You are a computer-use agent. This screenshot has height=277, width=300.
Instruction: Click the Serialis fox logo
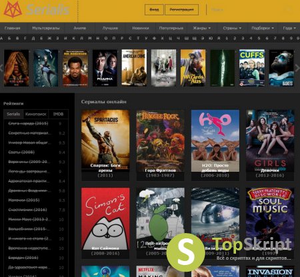[13, 9]
